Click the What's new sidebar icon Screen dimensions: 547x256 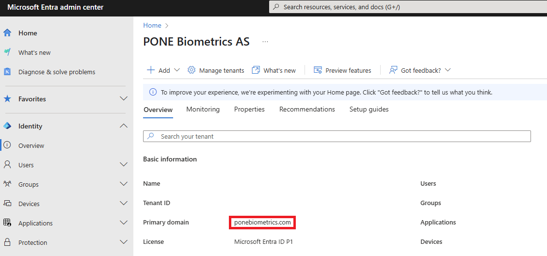[7, 52]
